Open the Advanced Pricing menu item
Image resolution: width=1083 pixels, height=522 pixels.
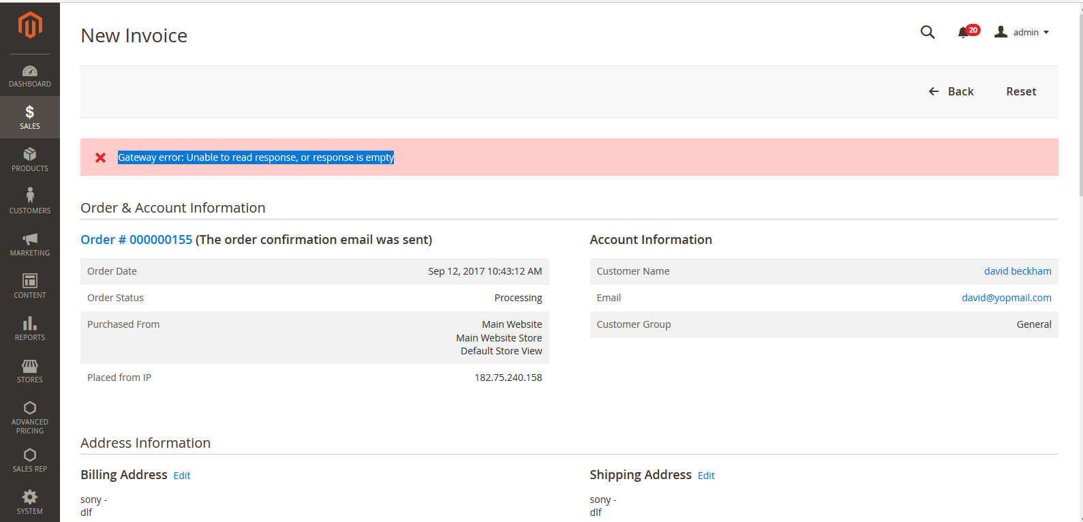[30, 418]
